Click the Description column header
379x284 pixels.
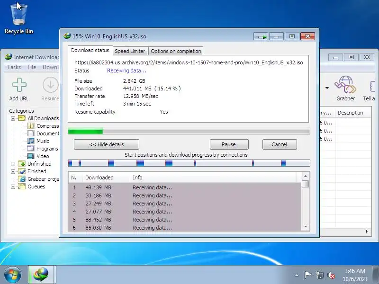click(x=353, y=113)
